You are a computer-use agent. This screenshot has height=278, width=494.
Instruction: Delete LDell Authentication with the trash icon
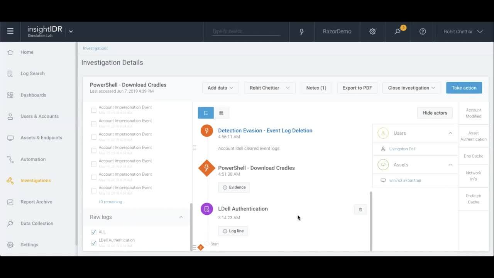click(x=360, y=209)
